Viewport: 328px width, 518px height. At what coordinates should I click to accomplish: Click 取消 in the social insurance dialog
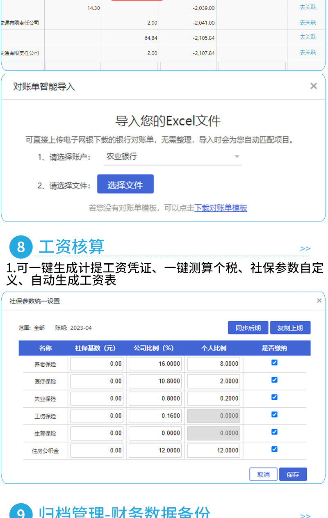264,475
